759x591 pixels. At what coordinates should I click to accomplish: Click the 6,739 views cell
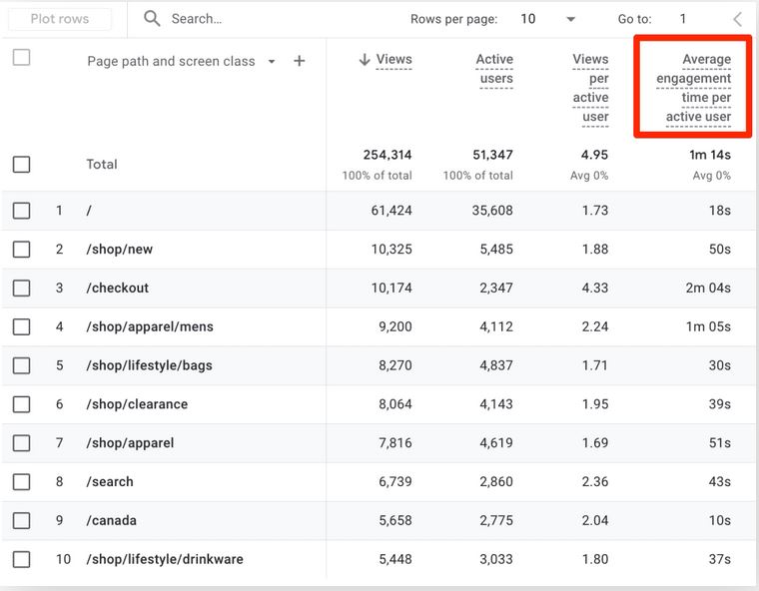[x=395, y=481]
